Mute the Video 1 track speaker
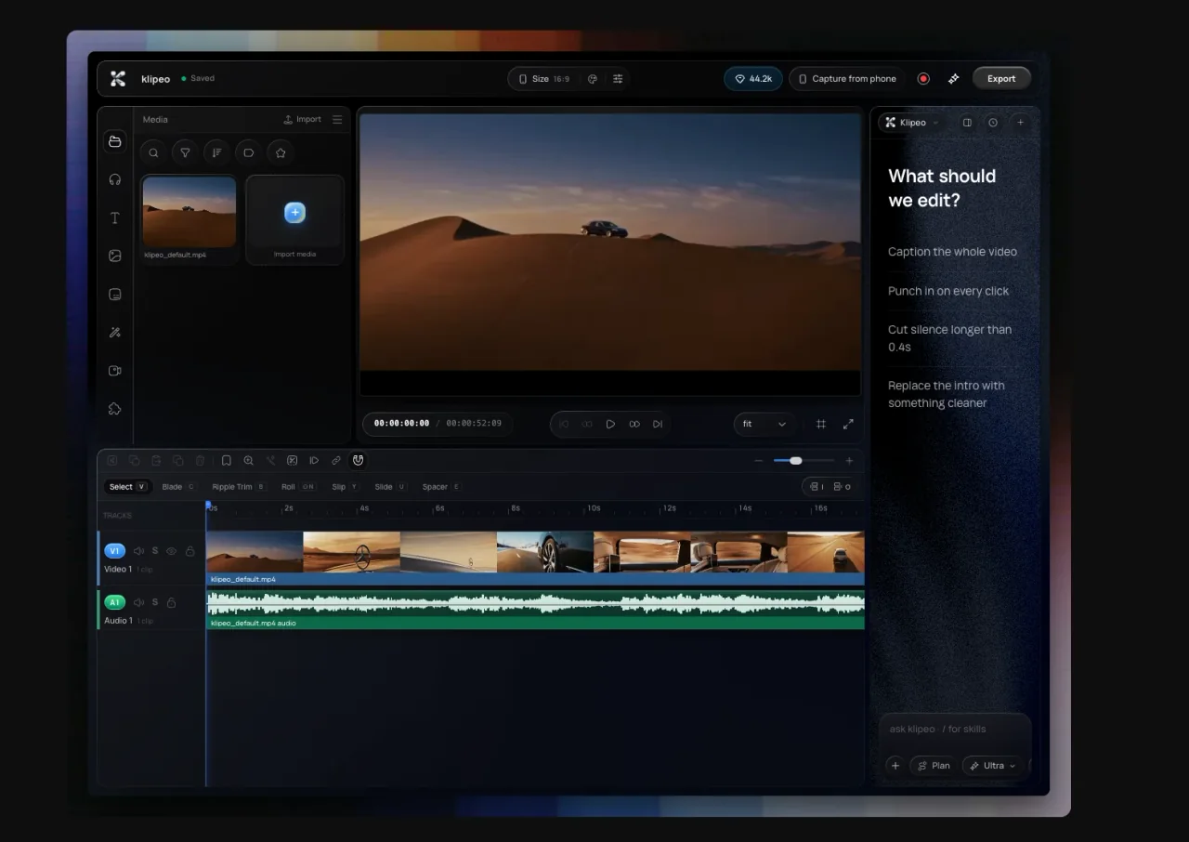This screenshot has width=1189, height=842. click(x=138, y=551)
